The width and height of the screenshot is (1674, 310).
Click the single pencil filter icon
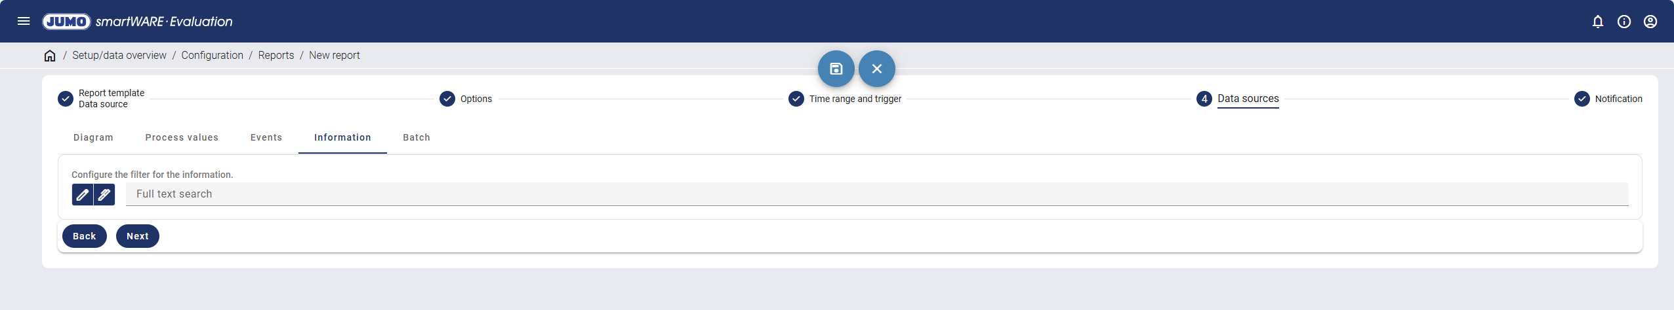[x=82, y=195]
